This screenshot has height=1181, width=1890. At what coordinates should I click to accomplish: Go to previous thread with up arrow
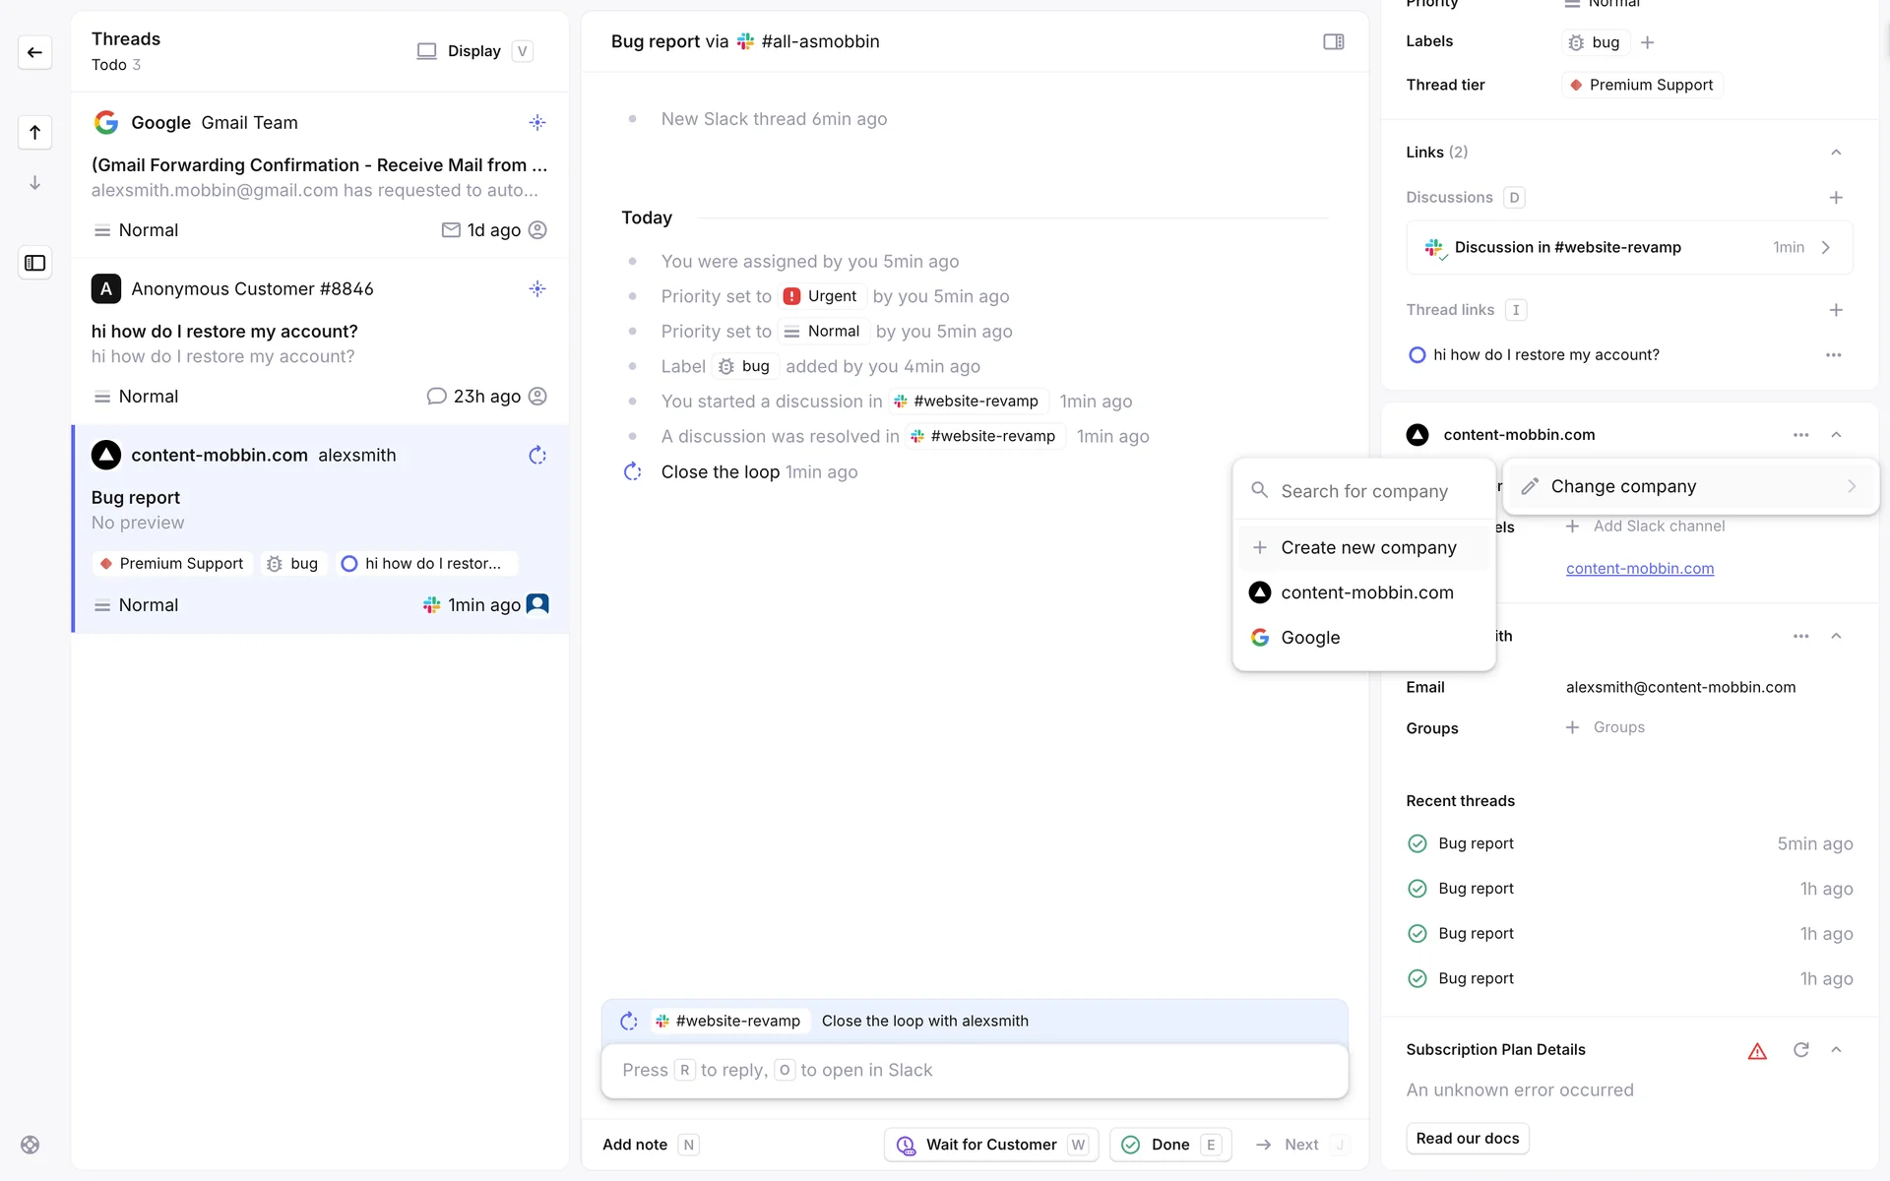click(x=34, y=132)
